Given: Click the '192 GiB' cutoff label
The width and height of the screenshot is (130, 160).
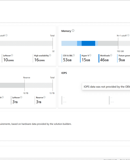Looking at the screenshot, I should (x=120, y=51).
